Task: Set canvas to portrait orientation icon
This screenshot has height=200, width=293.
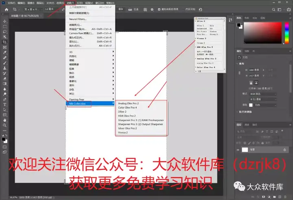Action: pos(251,83)
